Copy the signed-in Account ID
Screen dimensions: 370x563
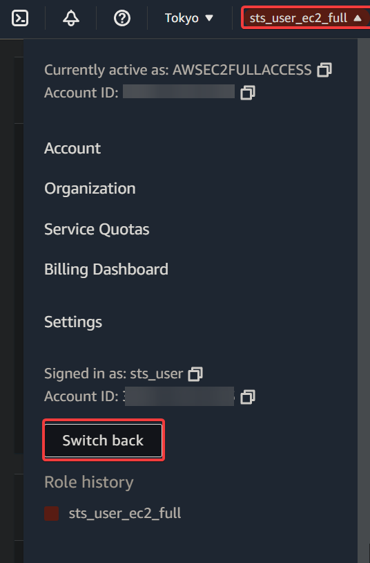248,397
